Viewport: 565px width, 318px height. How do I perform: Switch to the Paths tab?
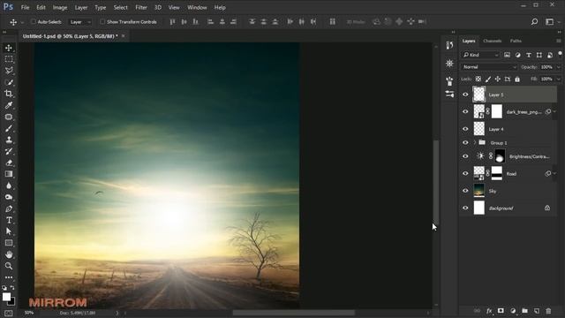pyautogui.click(x=516, y=42)
